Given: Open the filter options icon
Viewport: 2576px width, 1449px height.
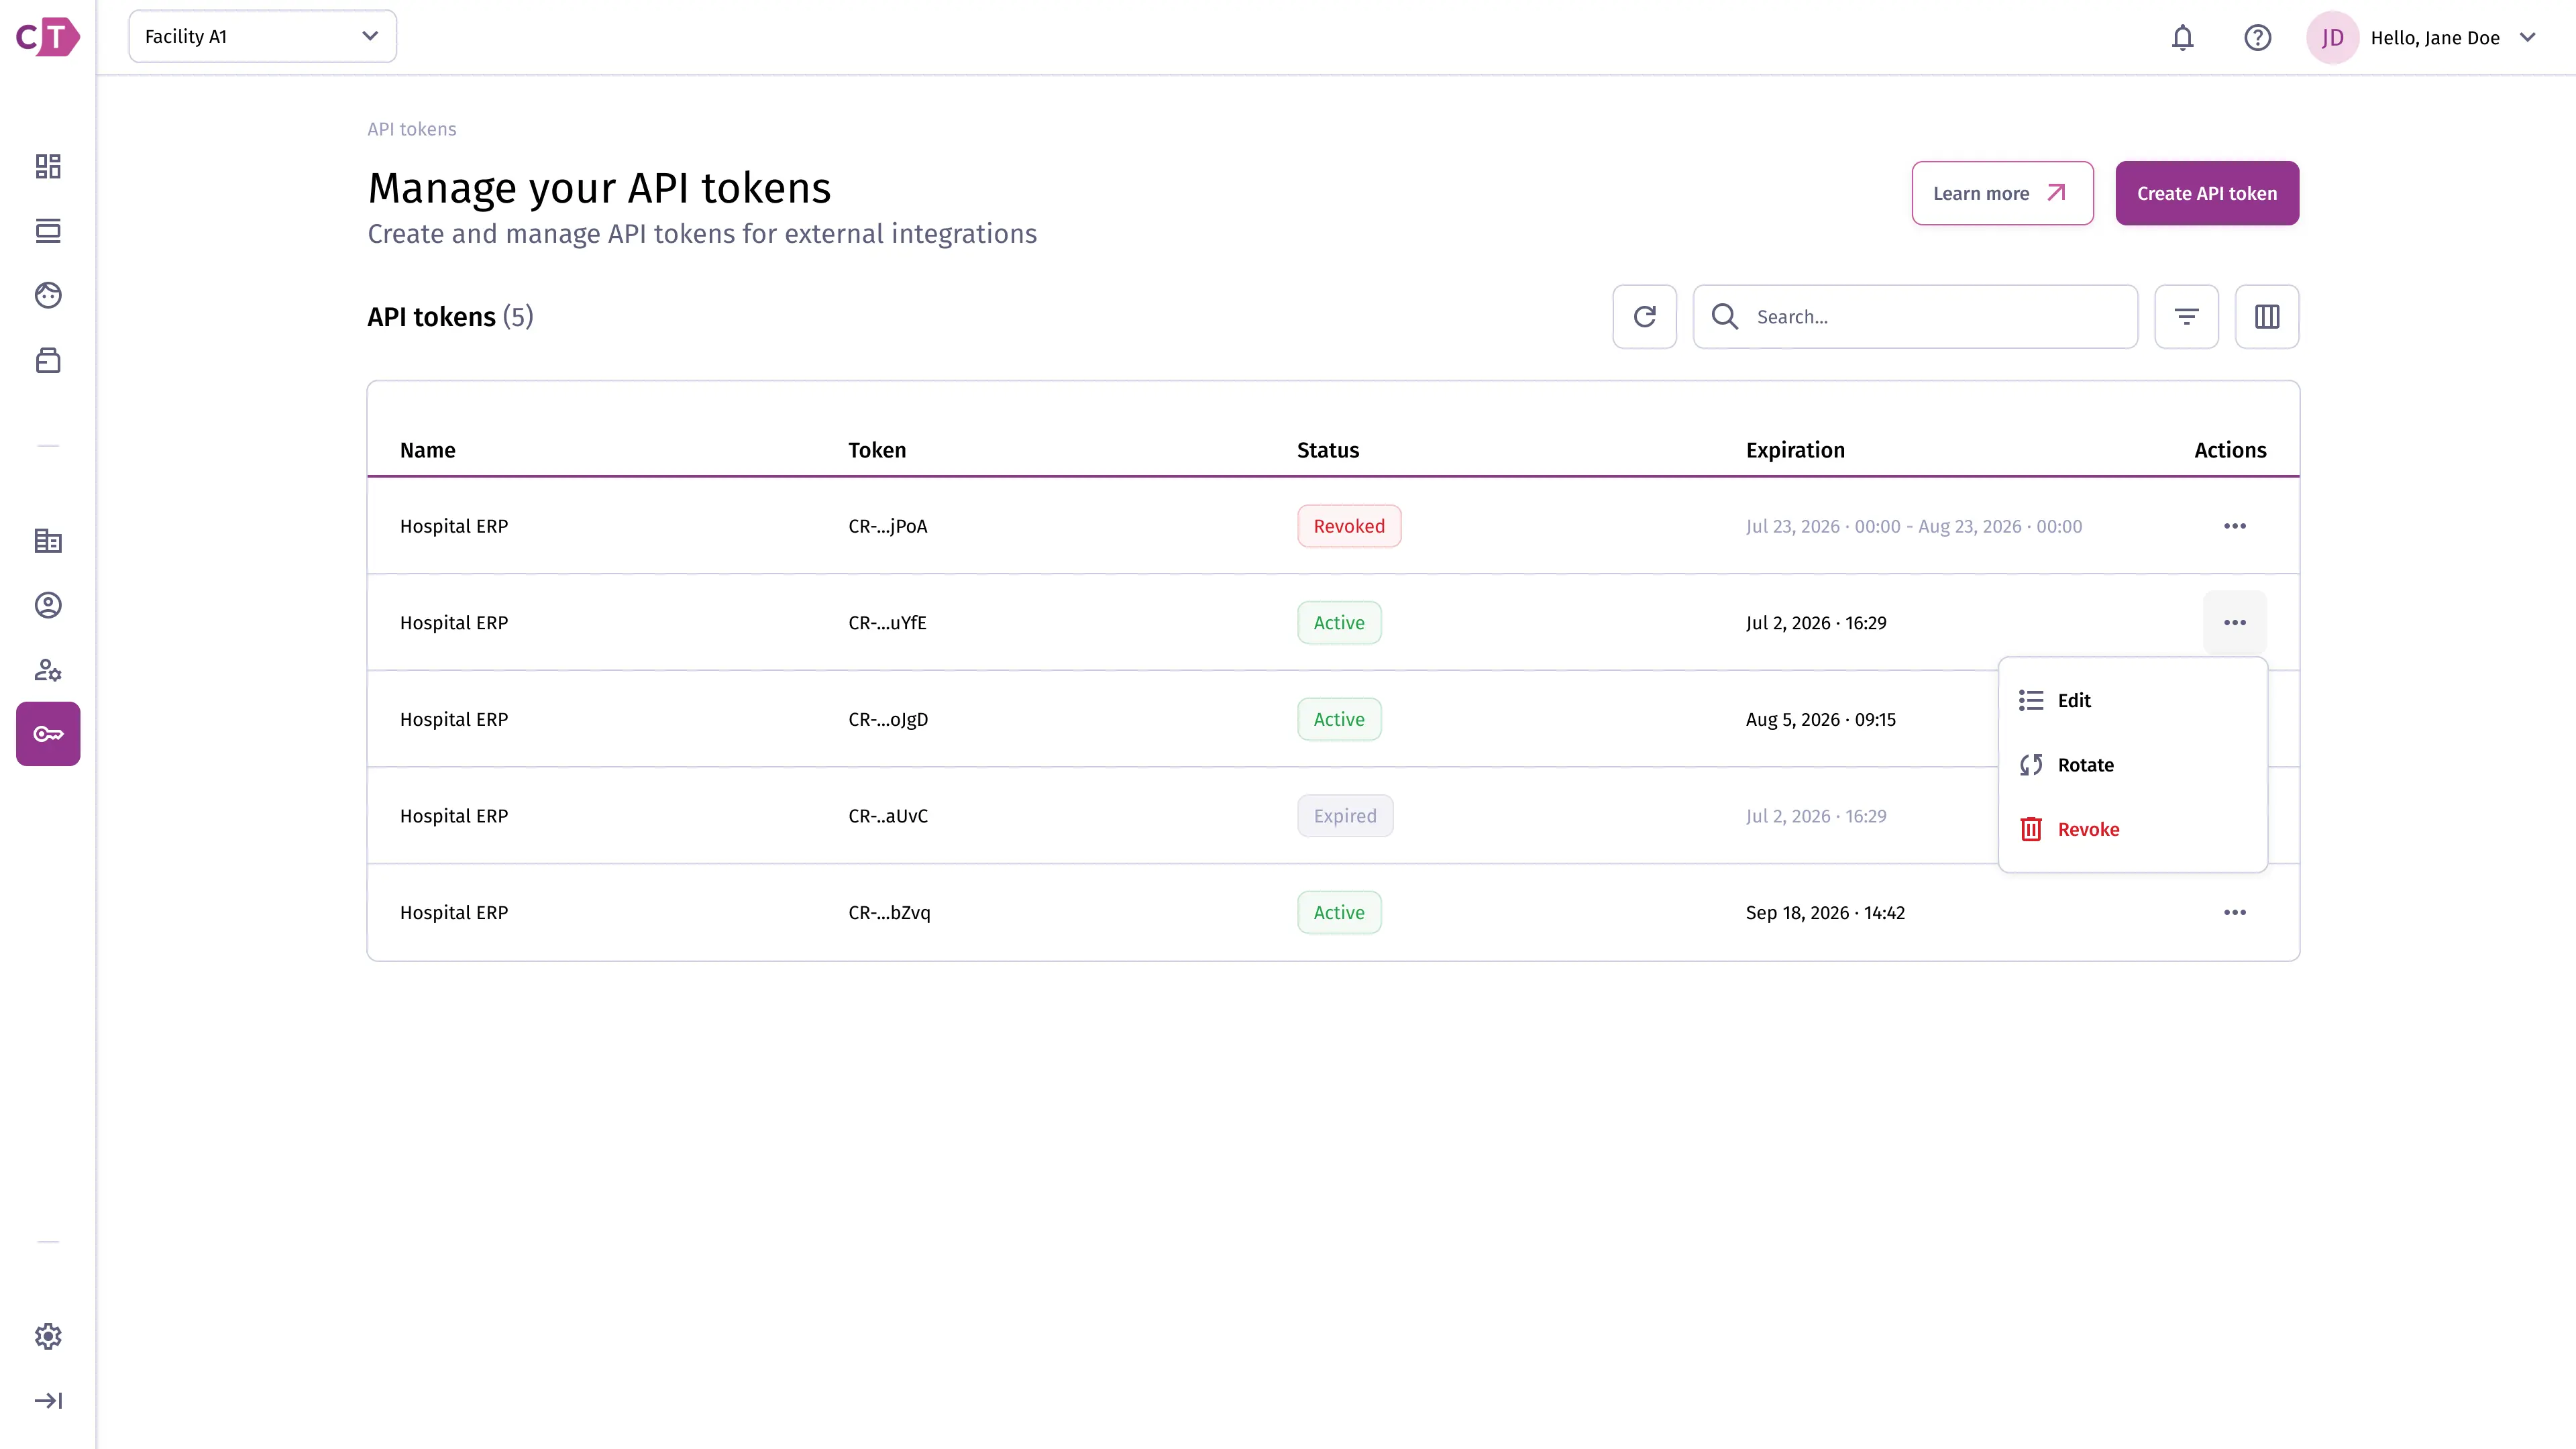Looking at the screenshot, I should (x=2187, y=317).
